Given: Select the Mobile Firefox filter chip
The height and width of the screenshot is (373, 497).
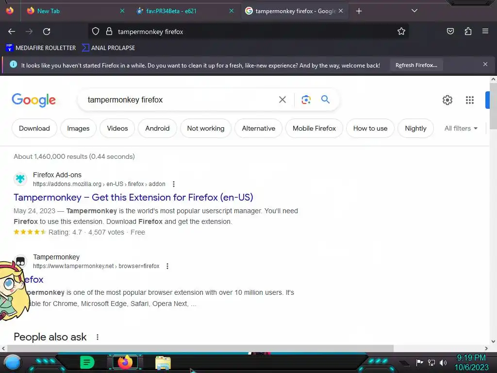Looking at the screenshot, I should point(314,128).
